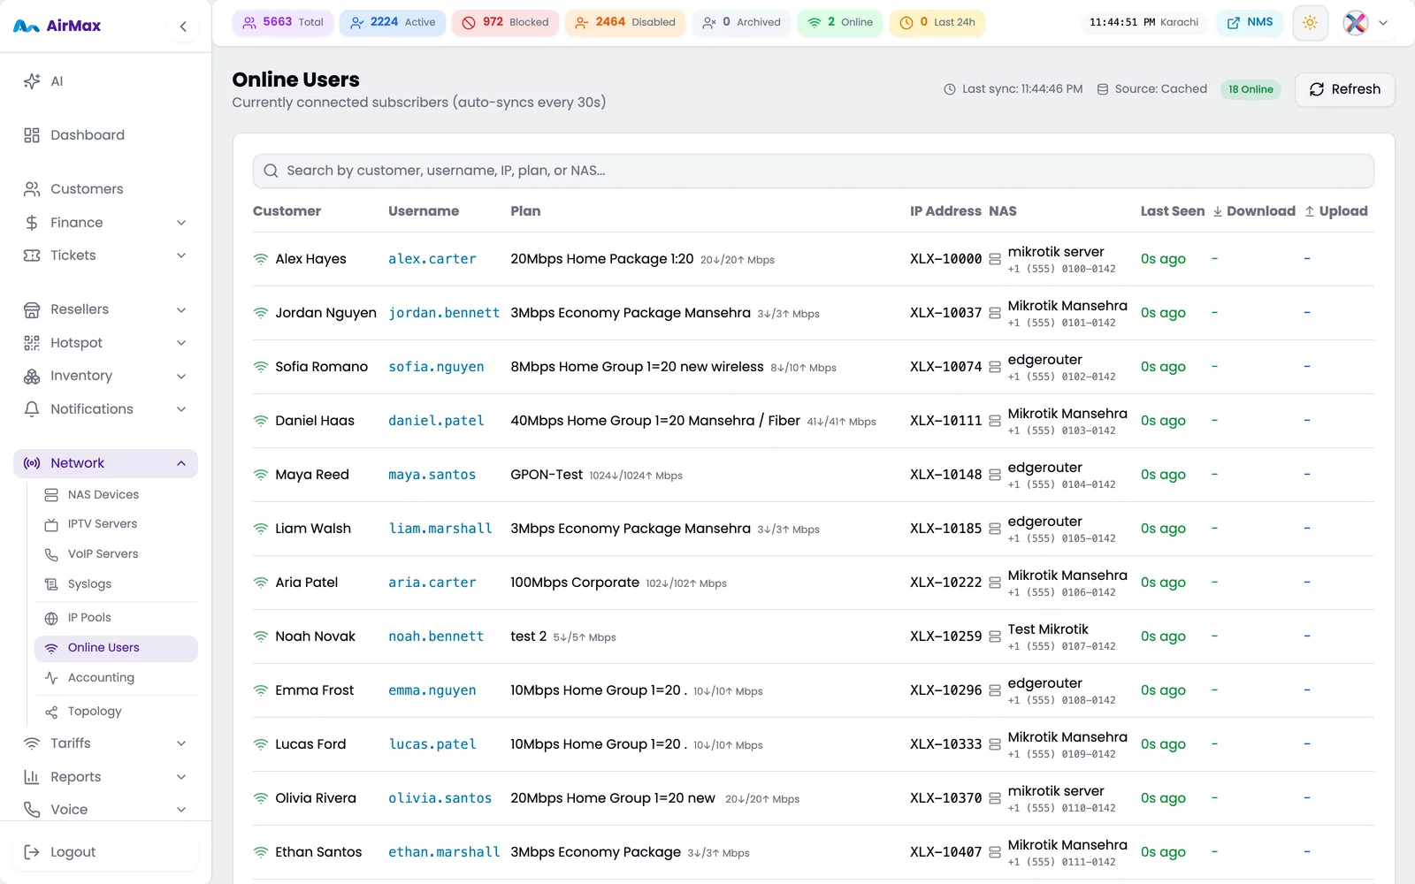Click the Upload column header
Image resolution: width=1415 pixels, height=884 pixels.
point(1336,211)
